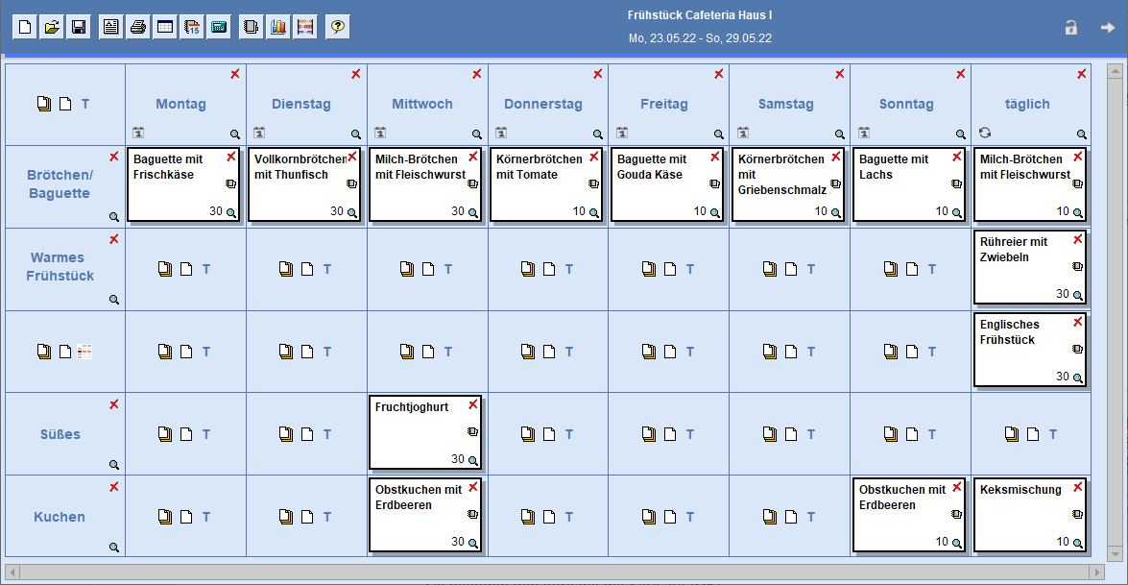Viewport: 1128px width, 585px height.
Task: Click copy icon in top-left corner header cell
Action: click(x=44, y=105)
